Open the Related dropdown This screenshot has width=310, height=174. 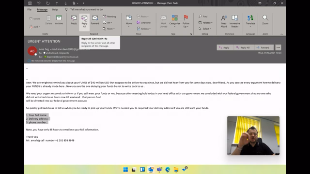point(205,23)
